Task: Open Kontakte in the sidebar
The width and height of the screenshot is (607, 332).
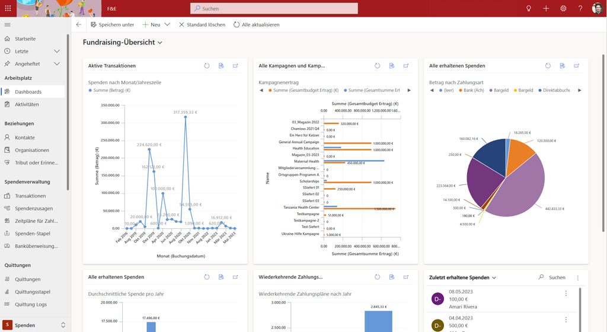Action: pyautogui.click(x=25, y=138)
